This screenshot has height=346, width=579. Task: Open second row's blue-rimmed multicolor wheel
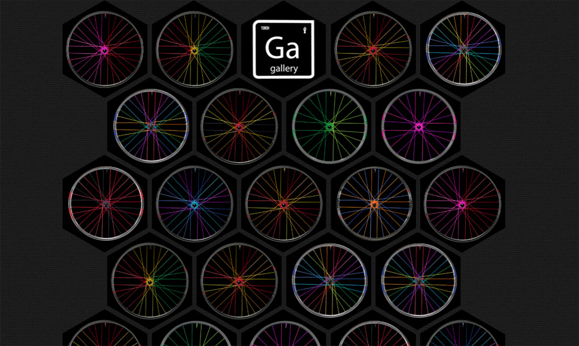point(150,126)
